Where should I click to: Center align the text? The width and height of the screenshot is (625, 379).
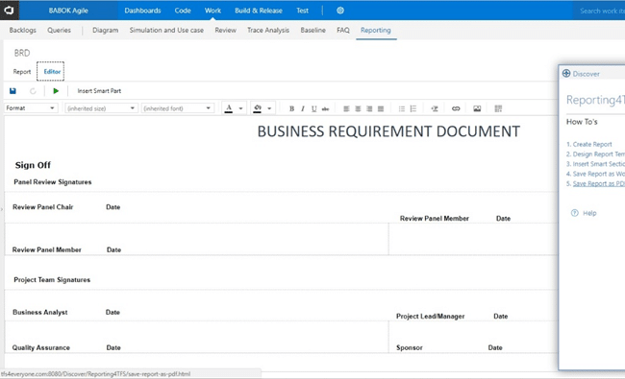[x=358, y=108]
